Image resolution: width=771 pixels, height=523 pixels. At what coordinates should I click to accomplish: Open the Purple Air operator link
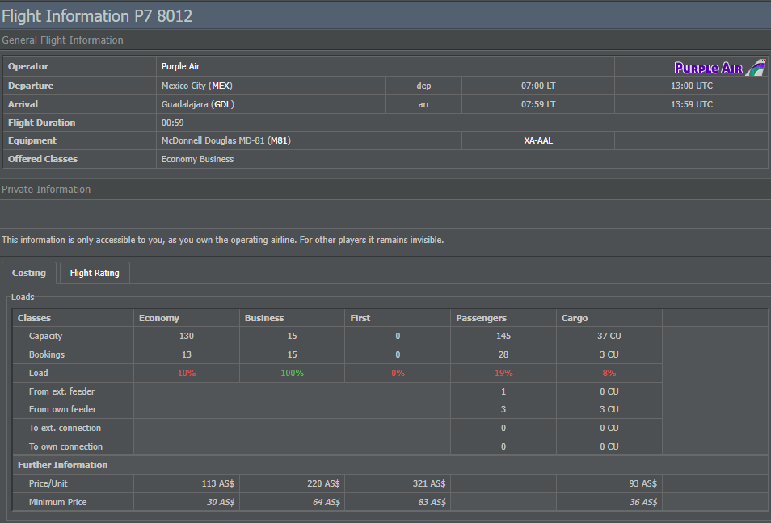(x=182, y=67)
